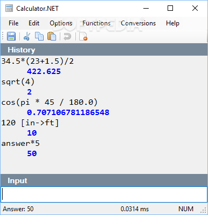
Task: Select the 120 [in->ft] expression
Action: pyautogui.click(x=30, y=123)
